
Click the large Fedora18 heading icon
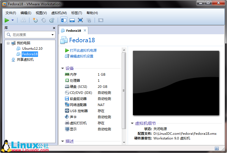click(64, 40)
